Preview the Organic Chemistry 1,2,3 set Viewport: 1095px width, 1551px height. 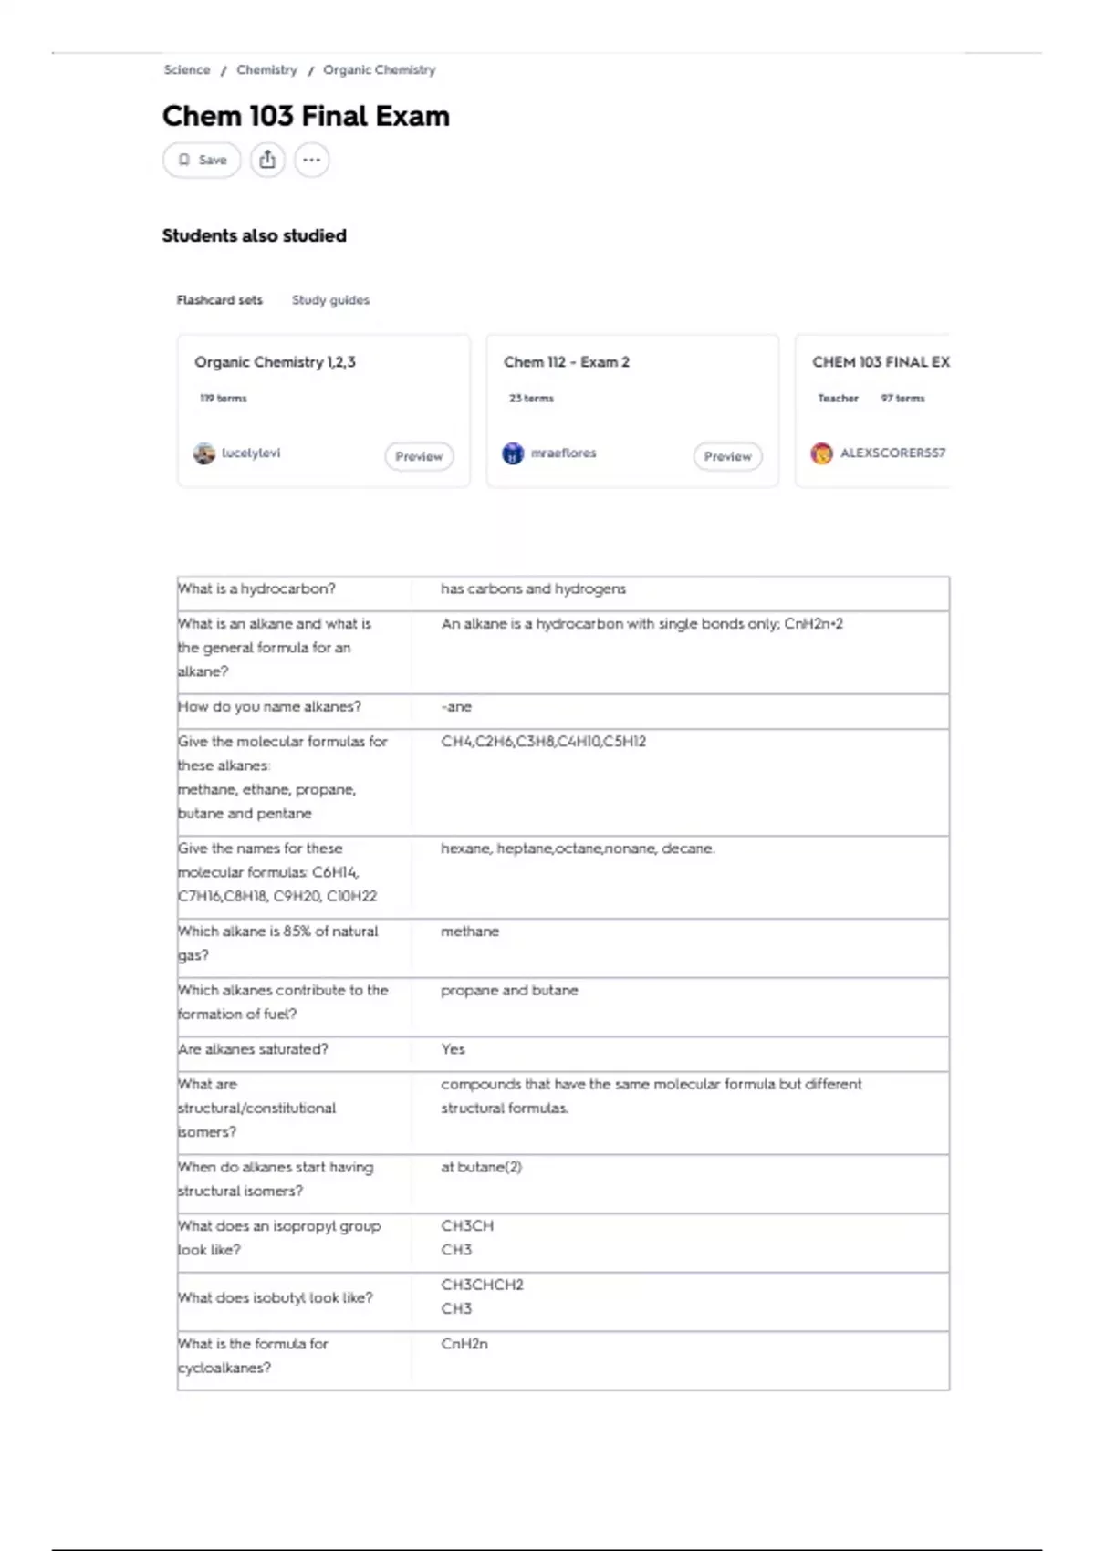coord(419,456)
